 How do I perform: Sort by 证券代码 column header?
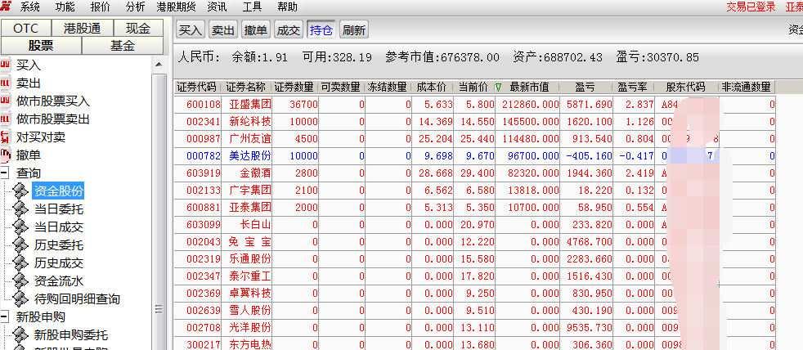click(196, 87)
